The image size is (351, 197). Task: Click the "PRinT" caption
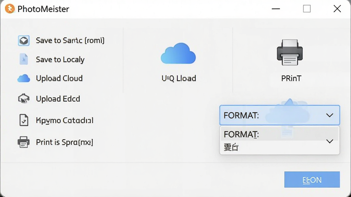coord(291,78)
